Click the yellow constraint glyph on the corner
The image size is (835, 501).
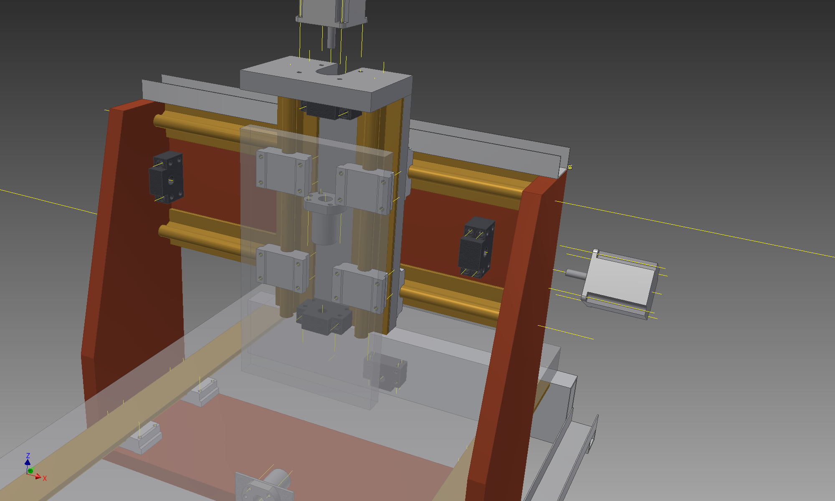click(x=570, y=167)
